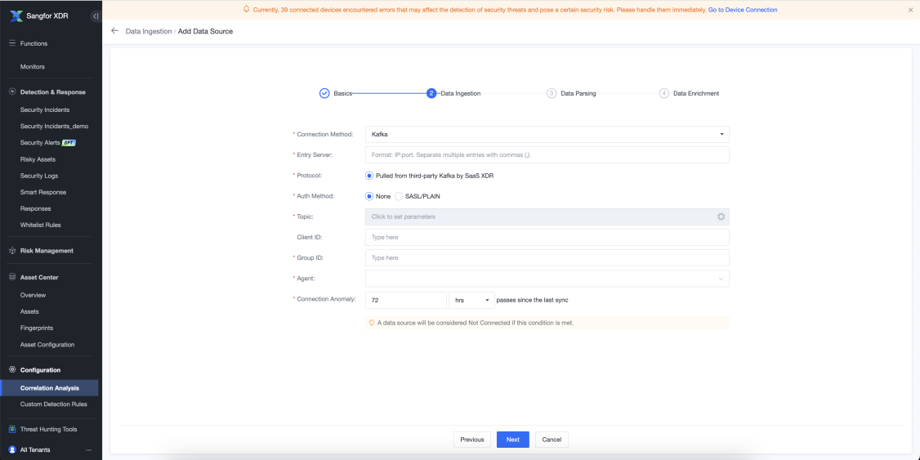The width and height of the screenshot is (920, 460).
Task: Open Monitors in the sidebar
Action: click(x=32, y=67)
